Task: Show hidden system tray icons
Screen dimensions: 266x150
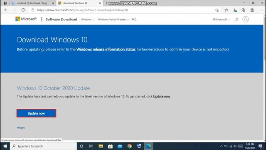Action: (221, 146)
